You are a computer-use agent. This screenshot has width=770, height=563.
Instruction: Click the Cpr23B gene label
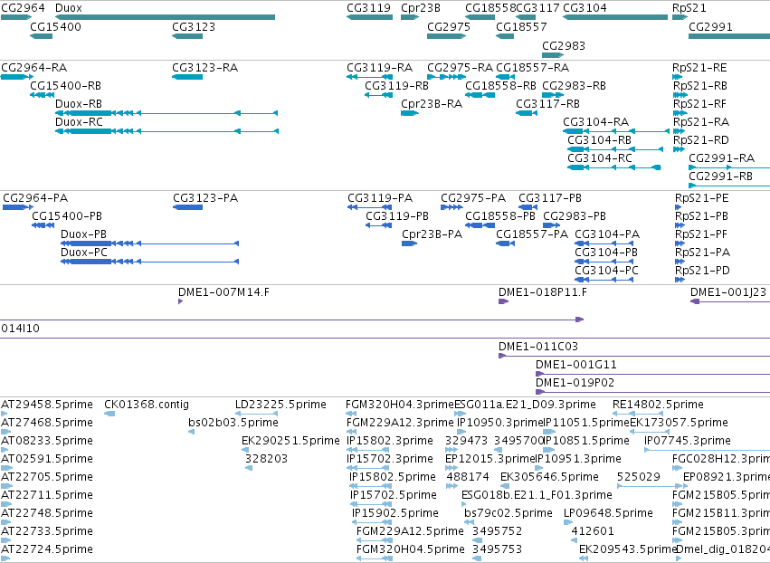coord(421,8)
